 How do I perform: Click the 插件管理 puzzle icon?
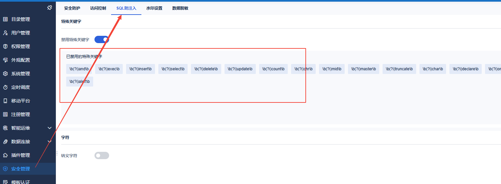5,155
